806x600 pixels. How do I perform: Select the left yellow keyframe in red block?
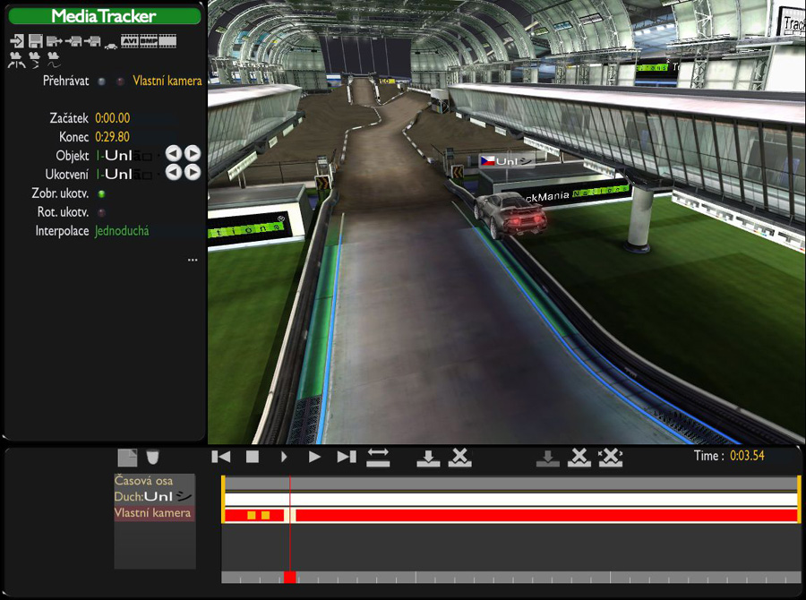[252, 515]
